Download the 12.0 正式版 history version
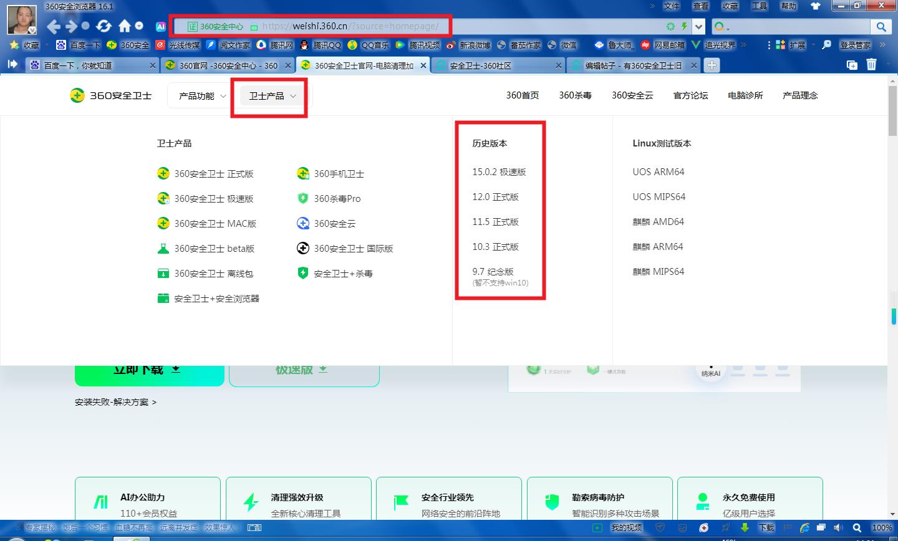898x541 pixels. [x=495, y=197]
